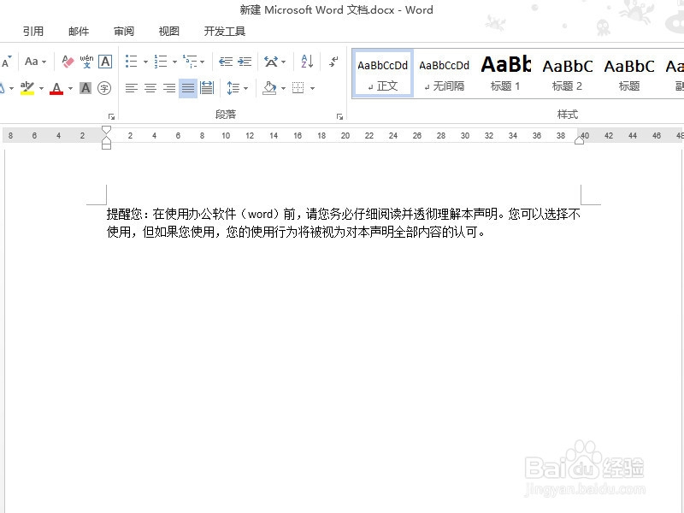Open the line spacing dropdown
The image size is (684, 513).
[x=236, y=87]
